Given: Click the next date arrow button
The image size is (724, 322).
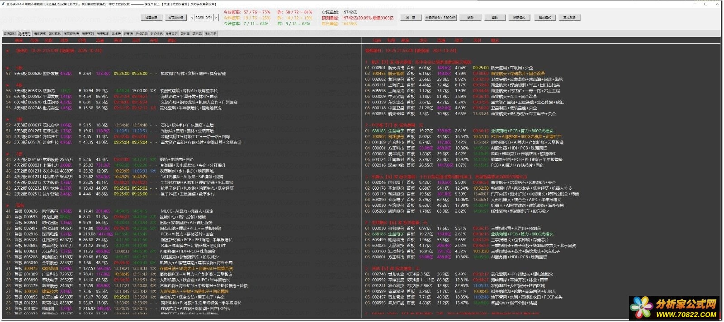Looking at the screenshot, I should click(216, 18).
